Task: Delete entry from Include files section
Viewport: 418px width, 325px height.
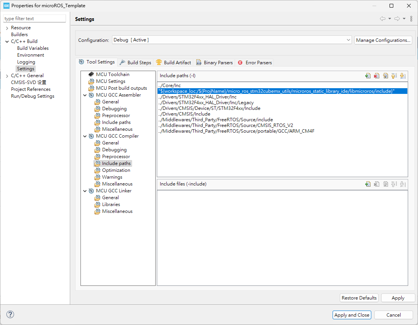Action: point(376,184)
